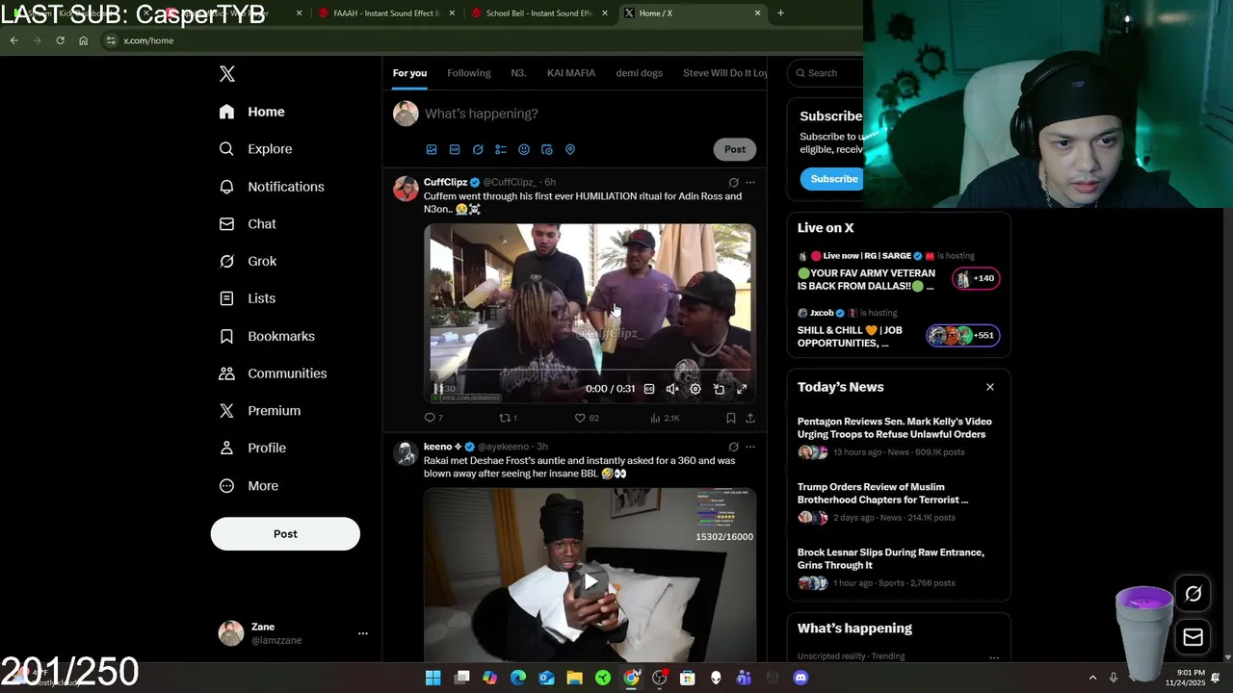
Task: Open Grok in the sidebar
Action: [x=248, y=262]
